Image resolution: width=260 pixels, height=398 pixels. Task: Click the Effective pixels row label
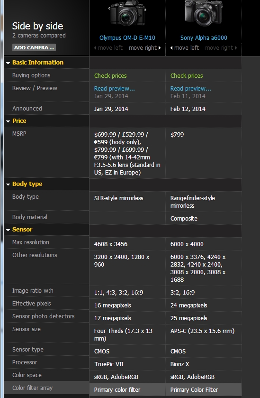[x=31, y=303]
